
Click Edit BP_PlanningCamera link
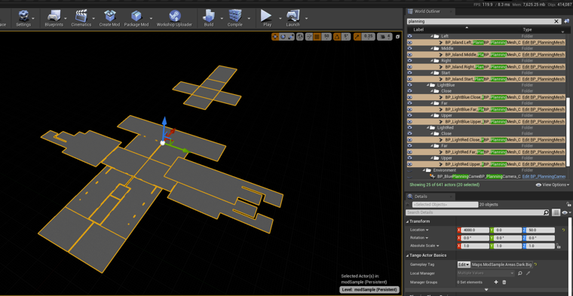coord(544,176)
